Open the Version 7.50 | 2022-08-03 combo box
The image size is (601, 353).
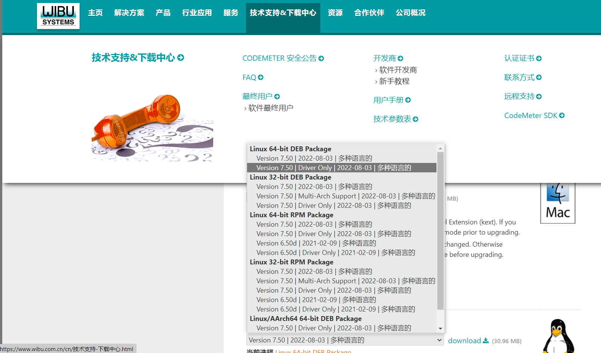[345, 340]
